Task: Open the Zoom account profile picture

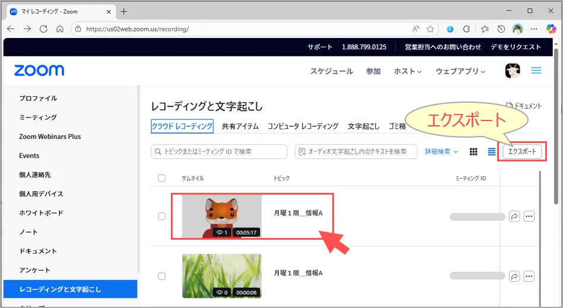Action: 513,71
